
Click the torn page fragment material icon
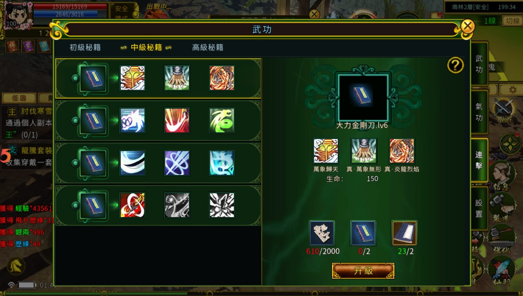click(x=322, y=233)
